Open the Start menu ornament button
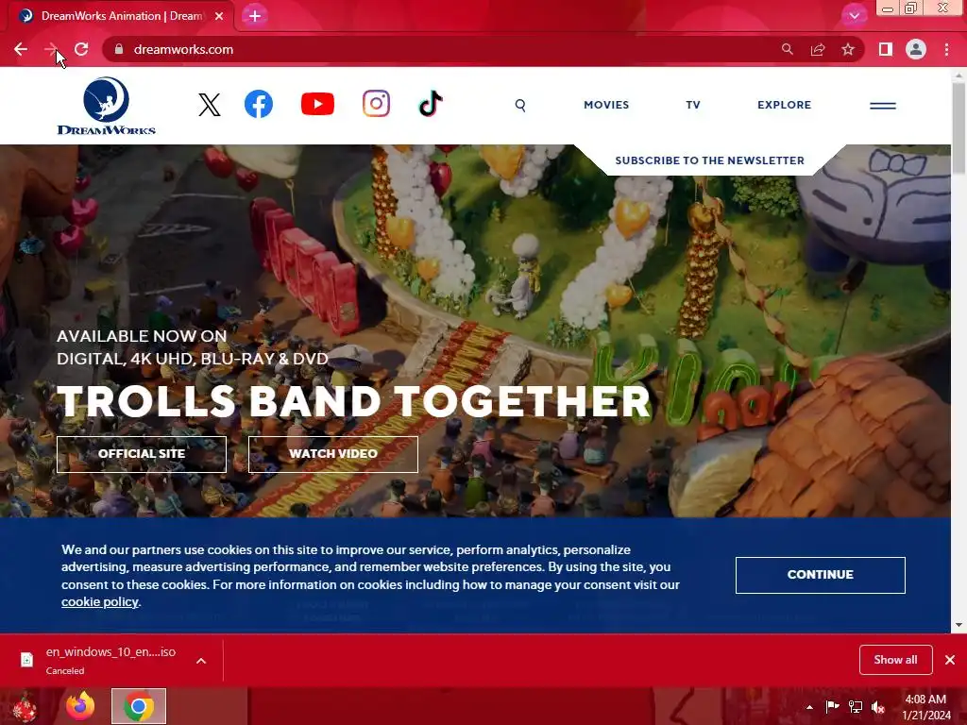Image resolution: width=967 pixels, height=725 pixels. click(25, 706)
